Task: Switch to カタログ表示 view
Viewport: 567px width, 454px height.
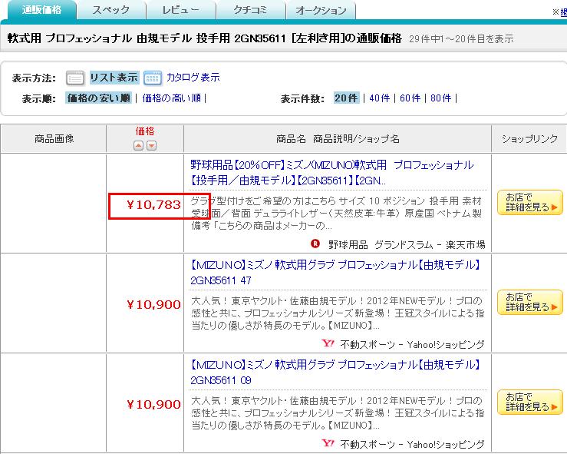Action: [x=193, y=77]
